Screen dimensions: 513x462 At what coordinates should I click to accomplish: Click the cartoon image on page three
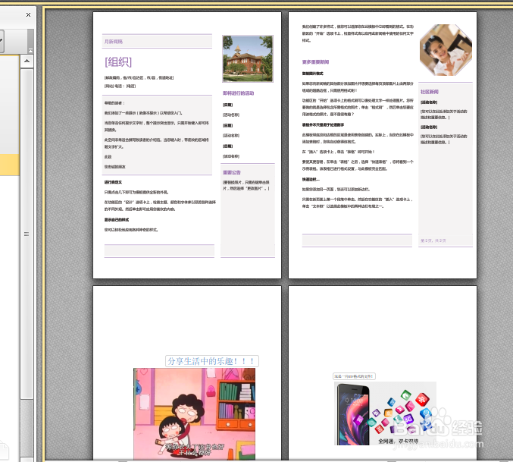(194, 413)
